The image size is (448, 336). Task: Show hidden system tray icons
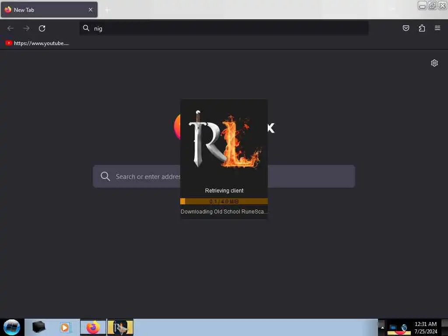pyautogui.click(x=382, y=327)
